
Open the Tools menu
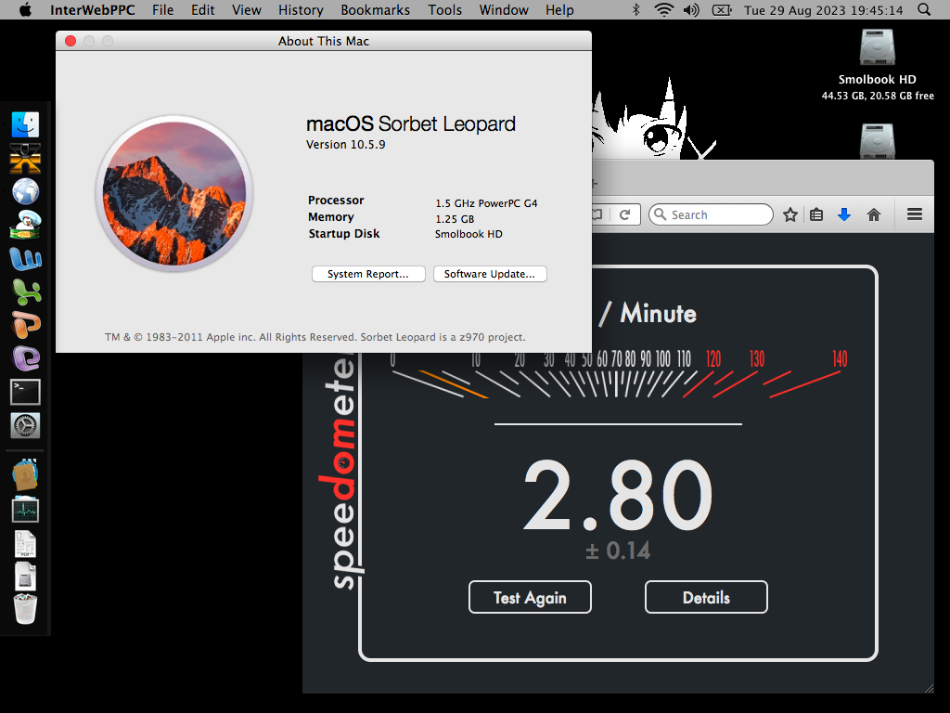pos(444,9)
